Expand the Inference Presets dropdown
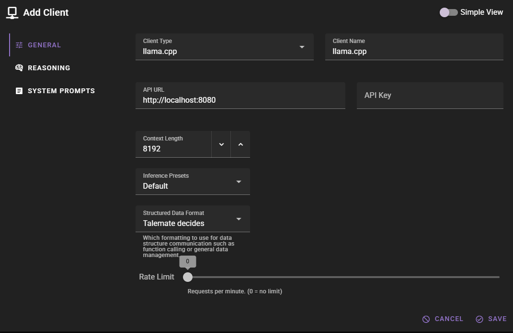Screen dimensions: 513x333 [193, 182]
